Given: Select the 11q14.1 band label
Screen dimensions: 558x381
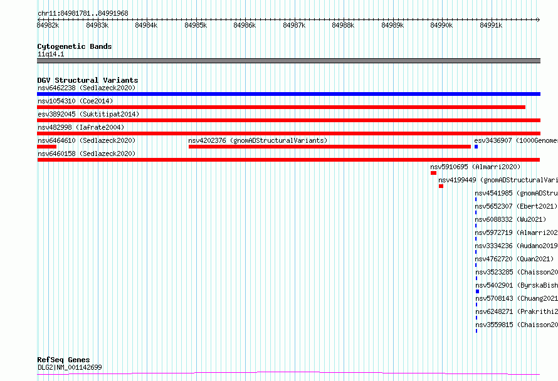Looking at the screenshot, I should 51,54.
